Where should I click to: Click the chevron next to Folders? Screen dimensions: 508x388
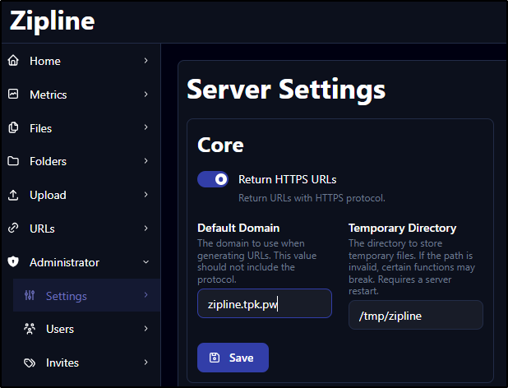146,161
